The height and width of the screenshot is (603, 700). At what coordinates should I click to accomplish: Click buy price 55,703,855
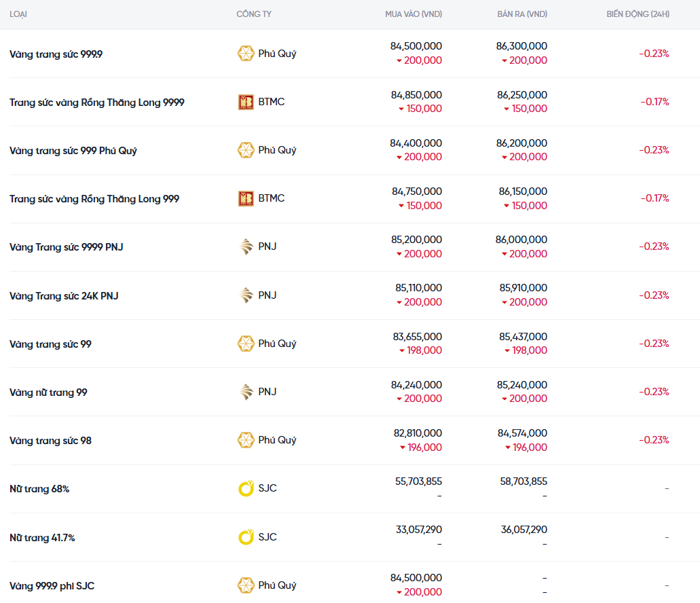pos(418,481)
